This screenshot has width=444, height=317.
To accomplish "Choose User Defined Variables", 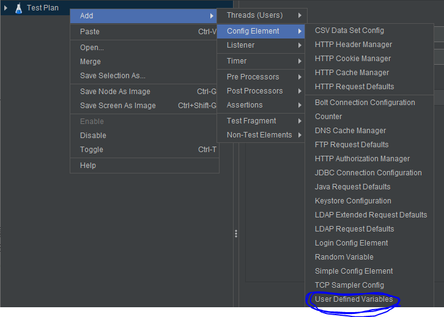I will pos(369,299).
